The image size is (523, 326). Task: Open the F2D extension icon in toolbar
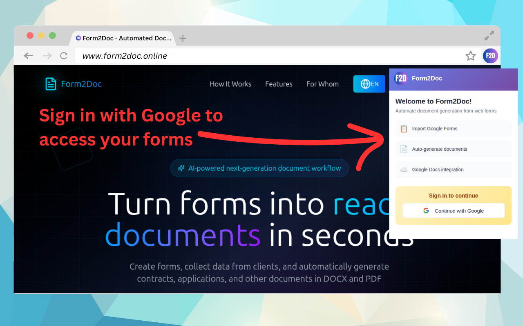(490, 56)
